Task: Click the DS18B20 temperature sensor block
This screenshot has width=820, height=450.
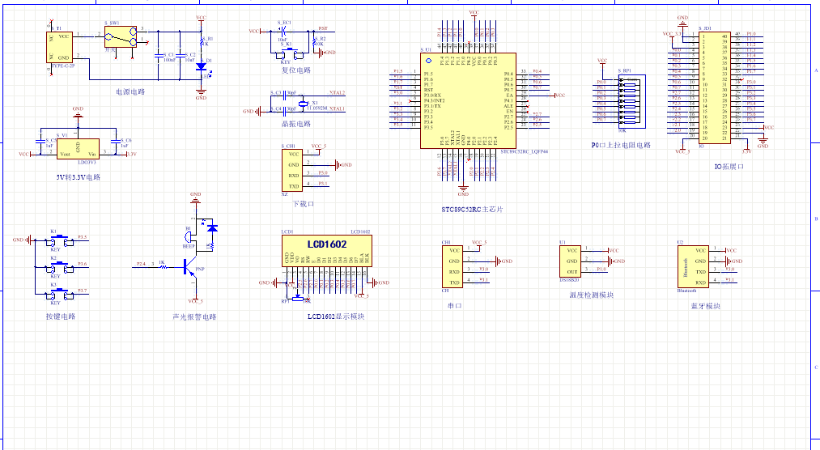Action: tap(570, 261)
